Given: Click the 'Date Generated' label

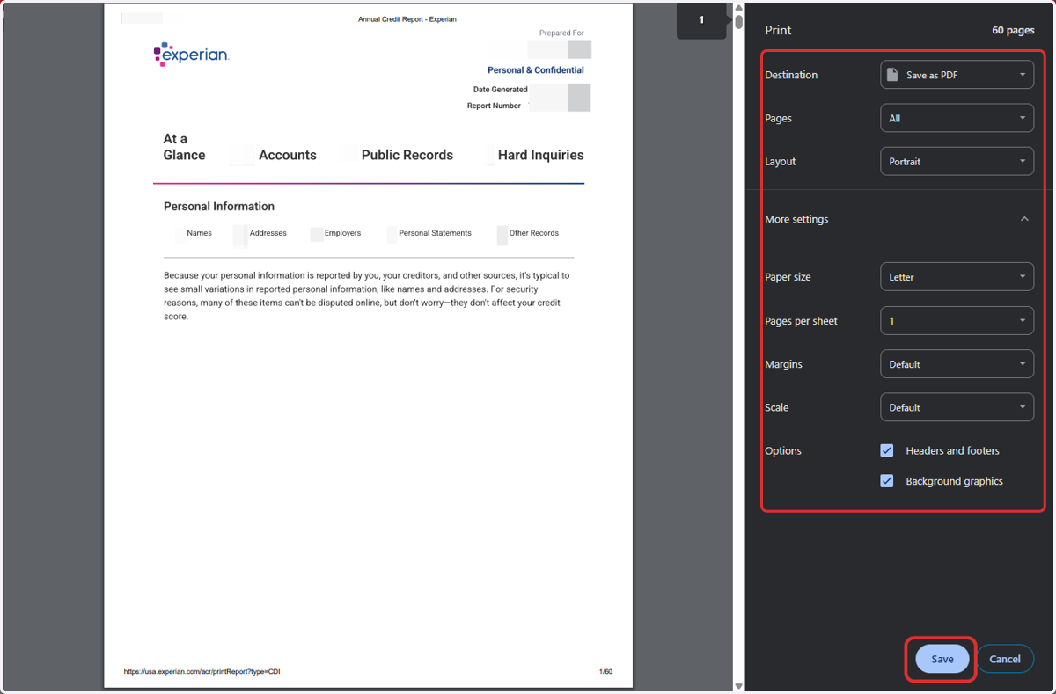Looking at the screenshot, I should pyautogui.click(x=501, y=90).
